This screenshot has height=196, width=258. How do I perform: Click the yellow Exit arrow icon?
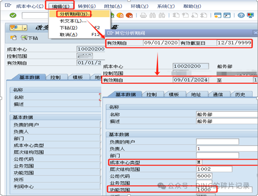pos(120,15)
